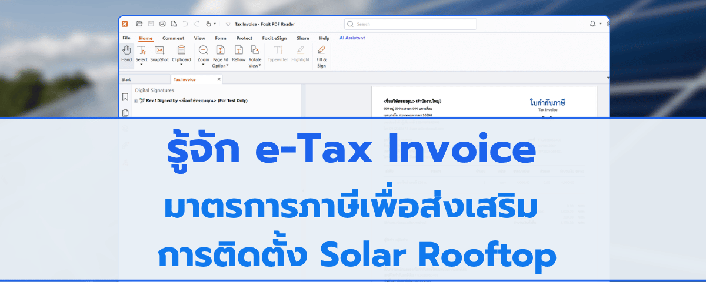Open the touch mode dropdown arrow
The image size is (706, 282).
(x=215, y=24)
